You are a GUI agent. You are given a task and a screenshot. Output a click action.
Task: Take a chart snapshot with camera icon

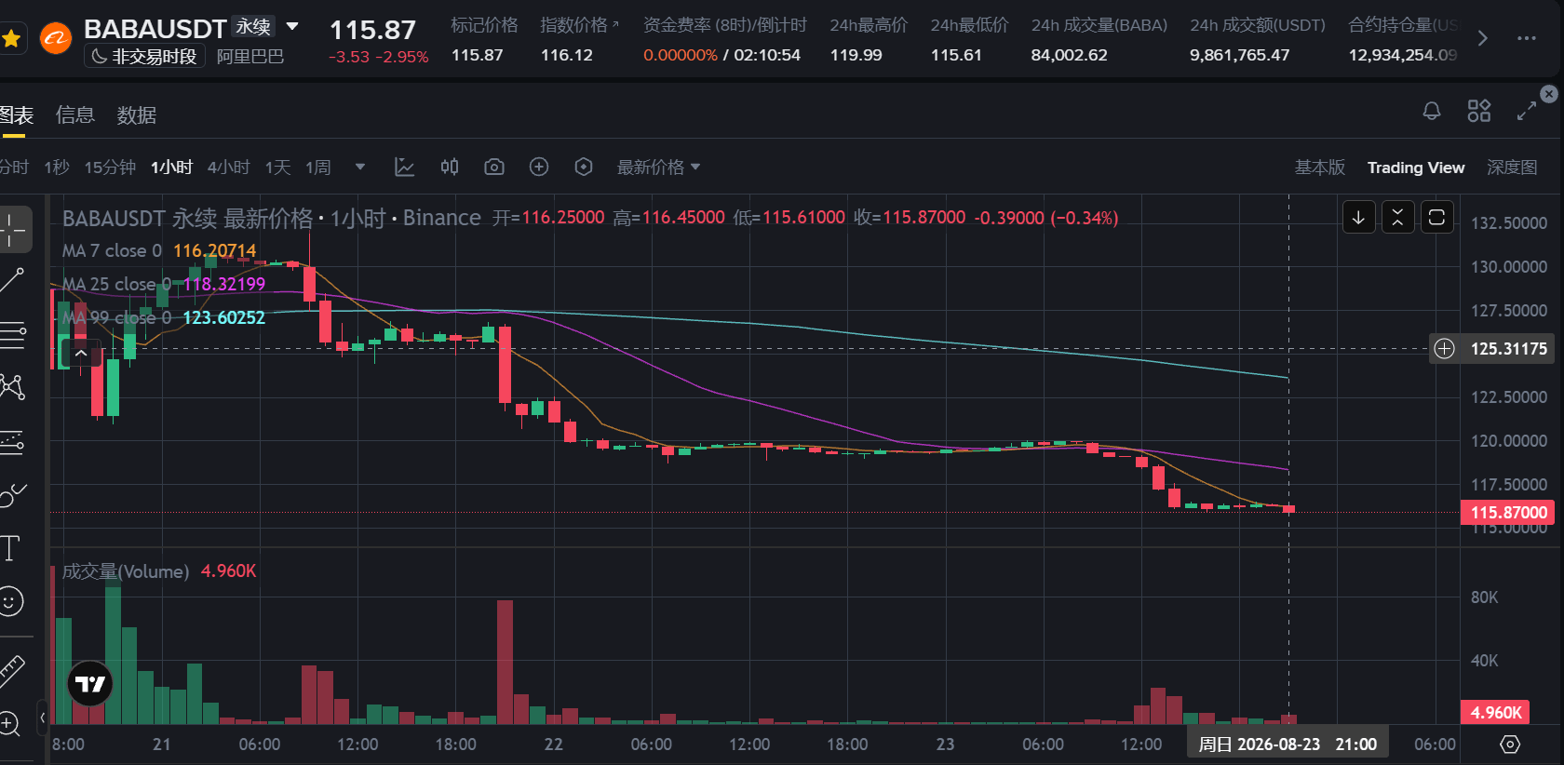[494, 168]
